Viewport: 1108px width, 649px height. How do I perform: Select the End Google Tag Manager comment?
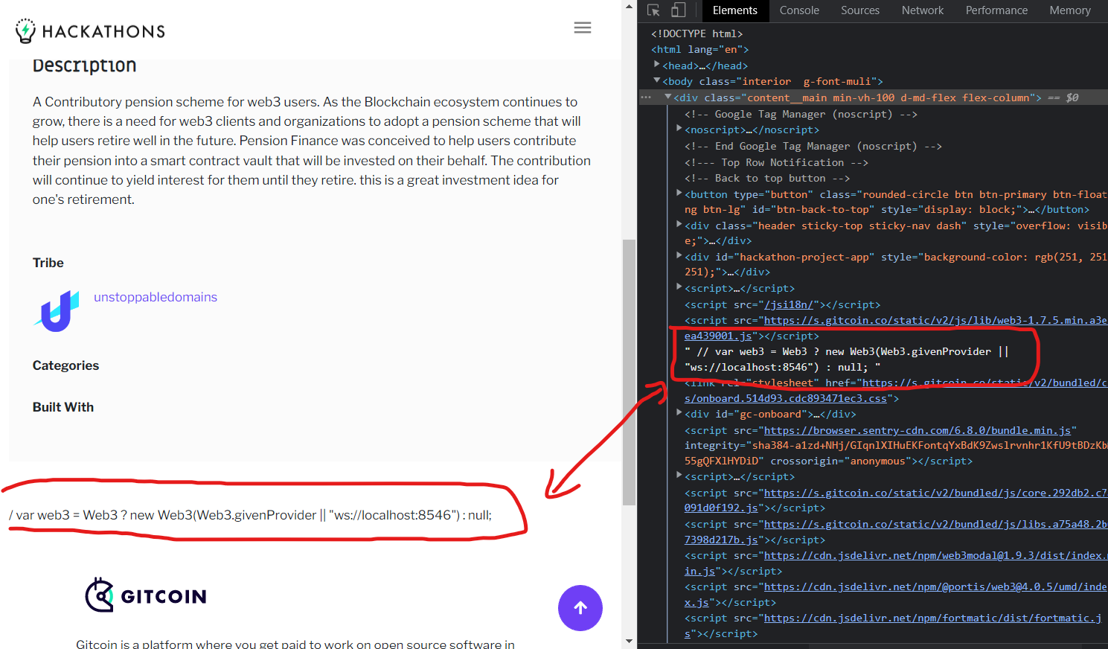coord(813,147)
